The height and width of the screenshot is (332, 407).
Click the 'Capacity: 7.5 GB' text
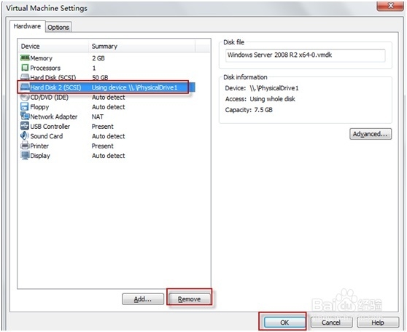tap(249, 110)
